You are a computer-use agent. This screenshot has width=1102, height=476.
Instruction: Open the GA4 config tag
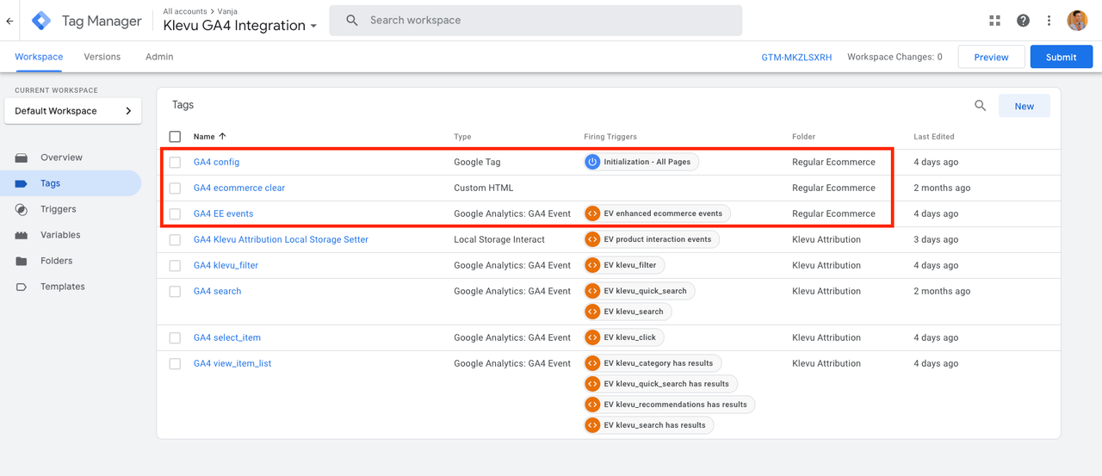click(x=216, y=162)
